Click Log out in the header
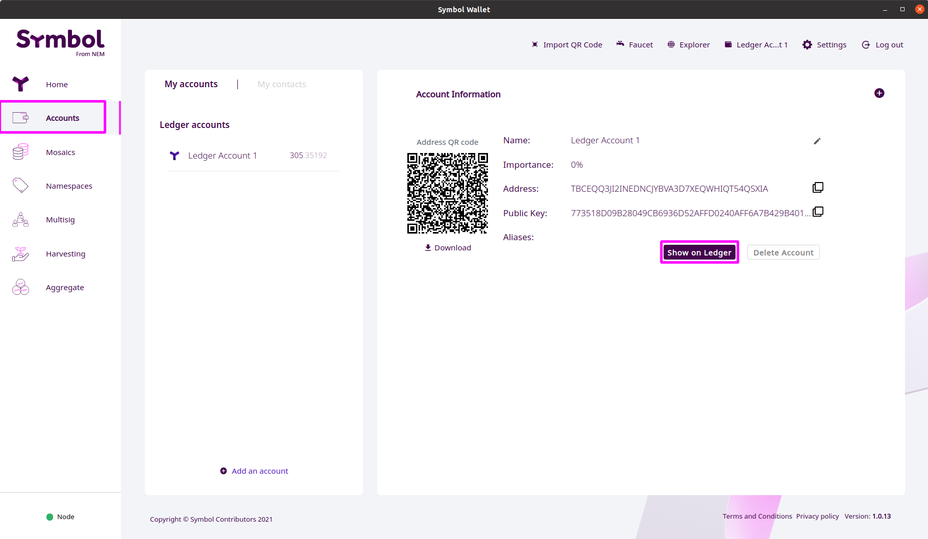928x539 pixels. pos(883,44)
